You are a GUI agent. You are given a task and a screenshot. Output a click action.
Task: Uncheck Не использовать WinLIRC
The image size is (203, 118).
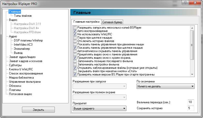pos(75,34)
